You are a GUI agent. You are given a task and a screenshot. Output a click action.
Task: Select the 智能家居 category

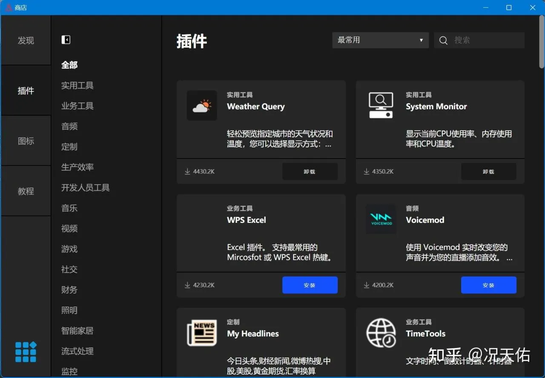coord(77,330)
